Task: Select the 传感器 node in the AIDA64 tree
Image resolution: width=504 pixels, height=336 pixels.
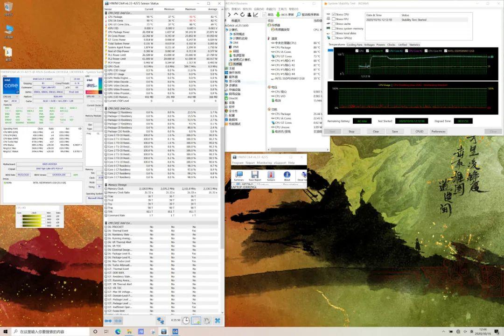Action: coord(238,64)
